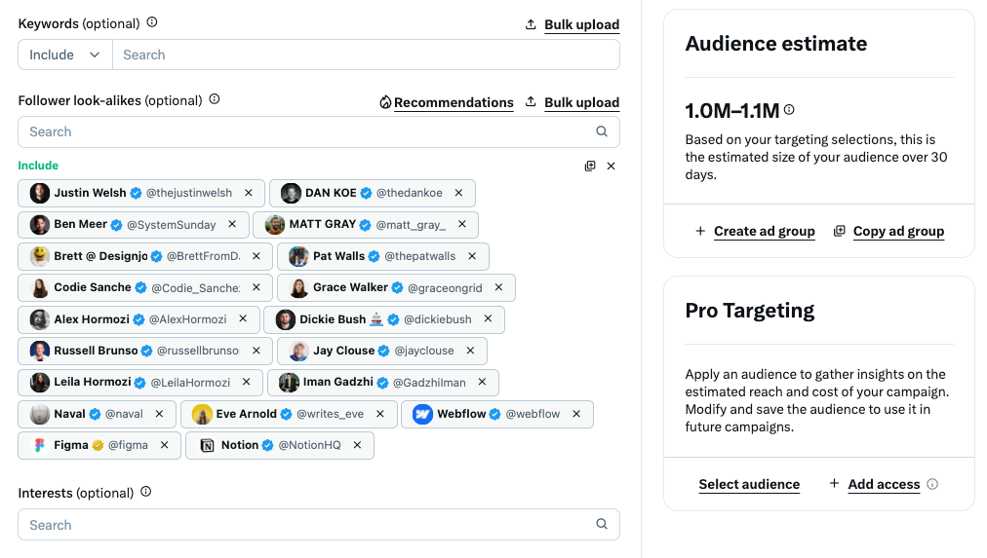
Task: Click Create ad group link
Action: [765, 231]
